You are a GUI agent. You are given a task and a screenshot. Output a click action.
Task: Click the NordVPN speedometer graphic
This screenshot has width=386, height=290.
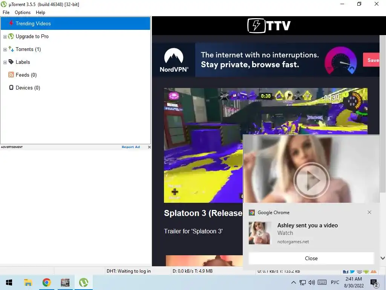tap(341, 60)
